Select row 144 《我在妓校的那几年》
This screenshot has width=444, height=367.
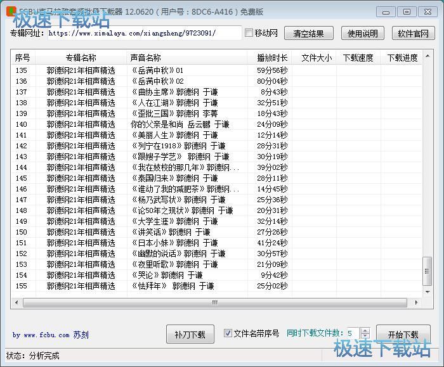coord(217,167)
